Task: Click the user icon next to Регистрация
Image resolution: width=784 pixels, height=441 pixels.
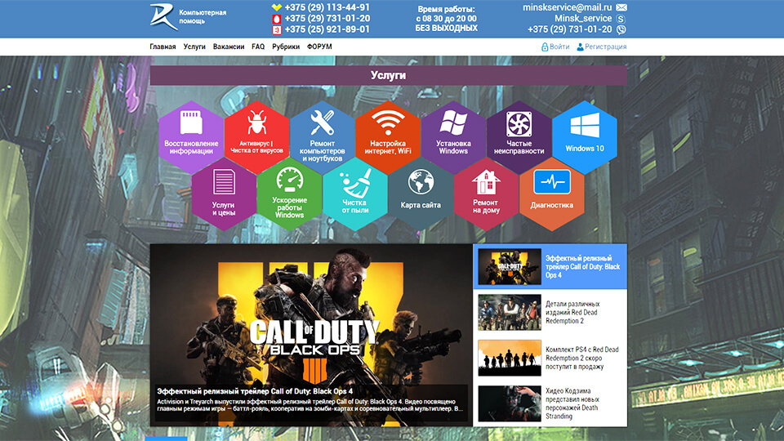Action: [x=580, y=47]
